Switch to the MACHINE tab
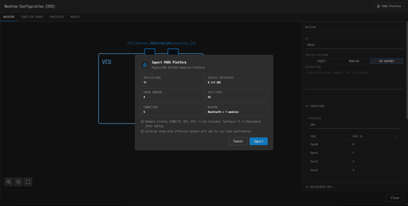Viewport: 408px width, 206px height. 9,17
